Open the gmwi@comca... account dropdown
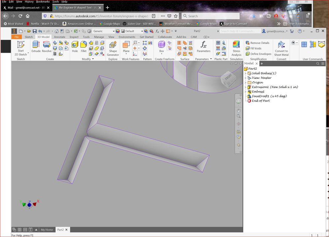 click(x=275, y=31)
